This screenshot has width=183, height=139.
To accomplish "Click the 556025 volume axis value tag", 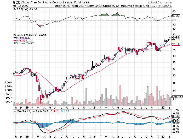I will (177, 97).
